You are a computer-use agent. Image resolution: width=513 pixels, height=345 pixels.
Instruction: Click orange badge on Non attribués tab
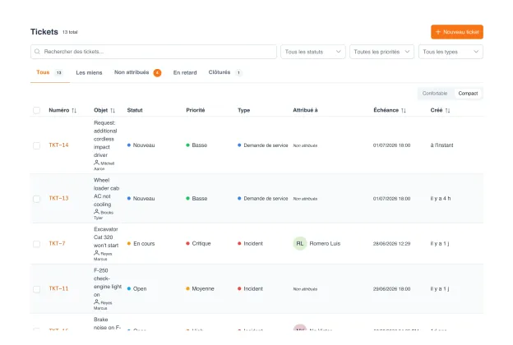[x=157, y=72]
